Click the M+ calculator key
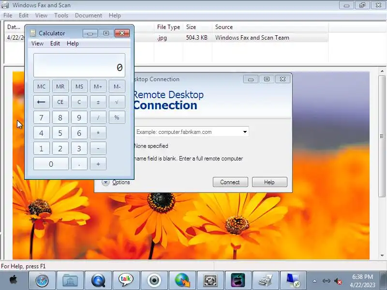387x290 pixels. [98, 87]
